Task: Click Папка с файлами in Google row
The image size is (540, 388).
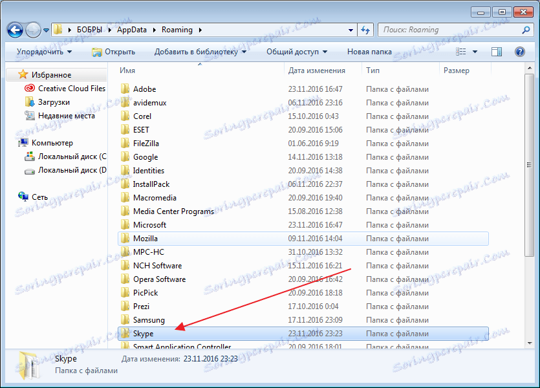Action: point(397,157)
